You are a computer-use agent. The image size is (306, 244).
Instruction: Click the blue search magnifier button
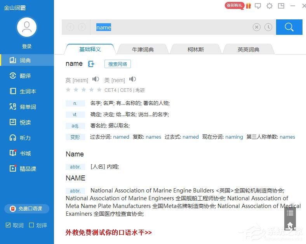289,27
